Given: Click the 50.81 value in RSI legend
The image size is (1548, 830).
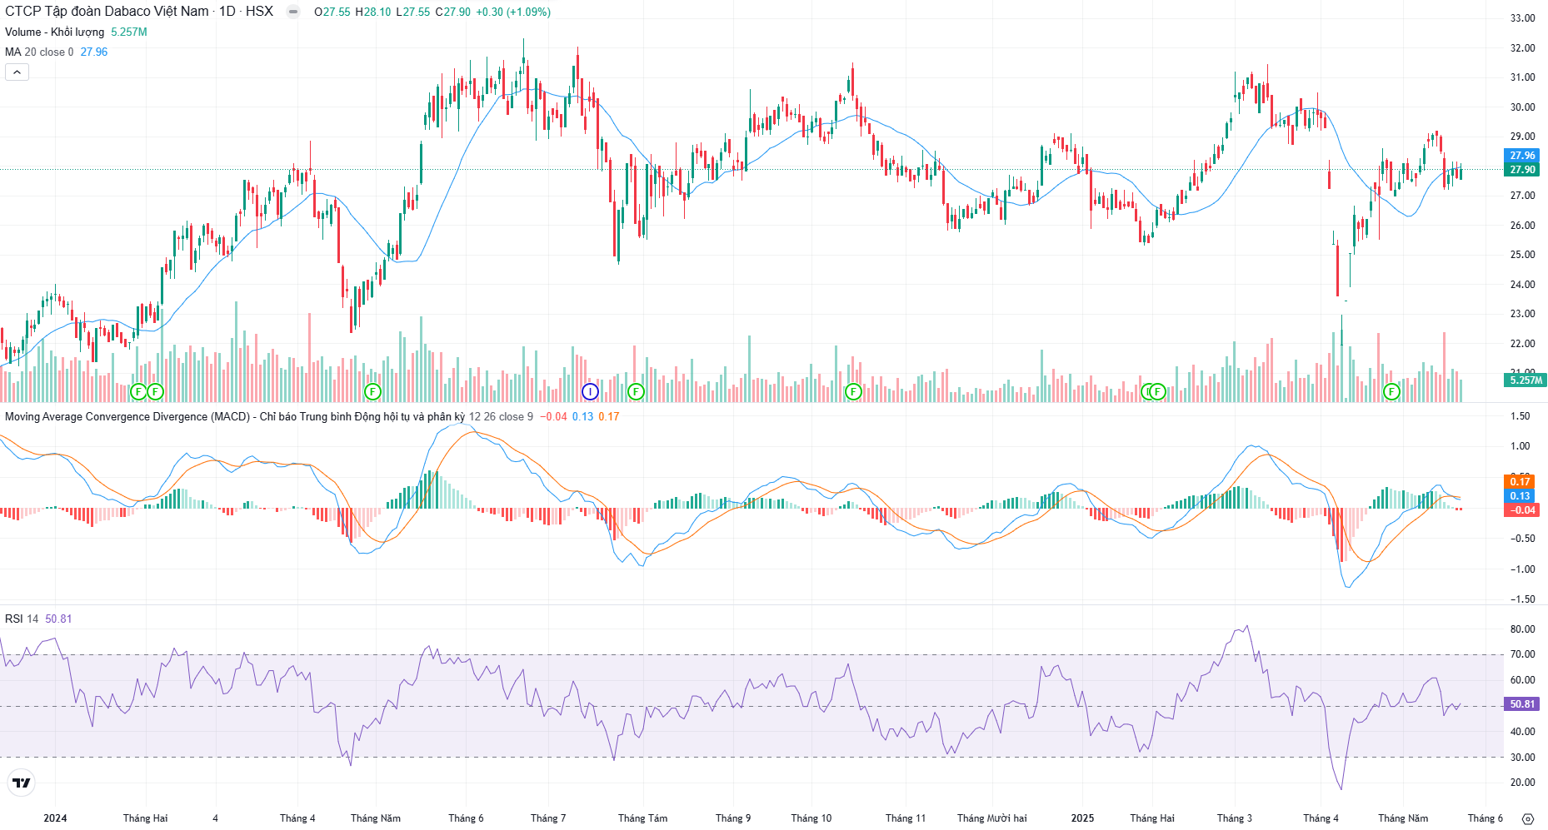Looking at the screenshot, I should tap(58, 619).
